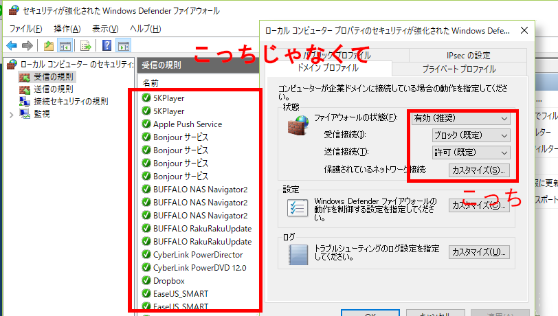Click the 名前 column header
The width and height of the screenshot is (558, 316).
click(x=150, y=83)
